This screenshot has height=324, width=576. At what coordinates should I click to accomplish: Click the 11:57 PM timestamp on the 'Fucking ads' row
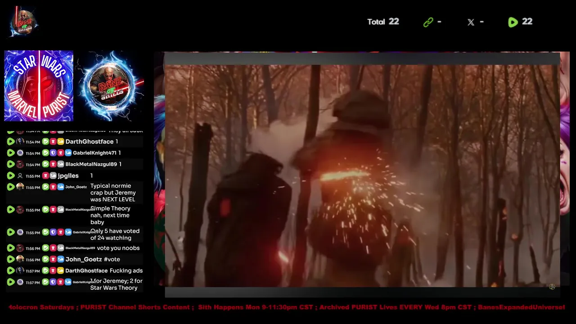33,271
